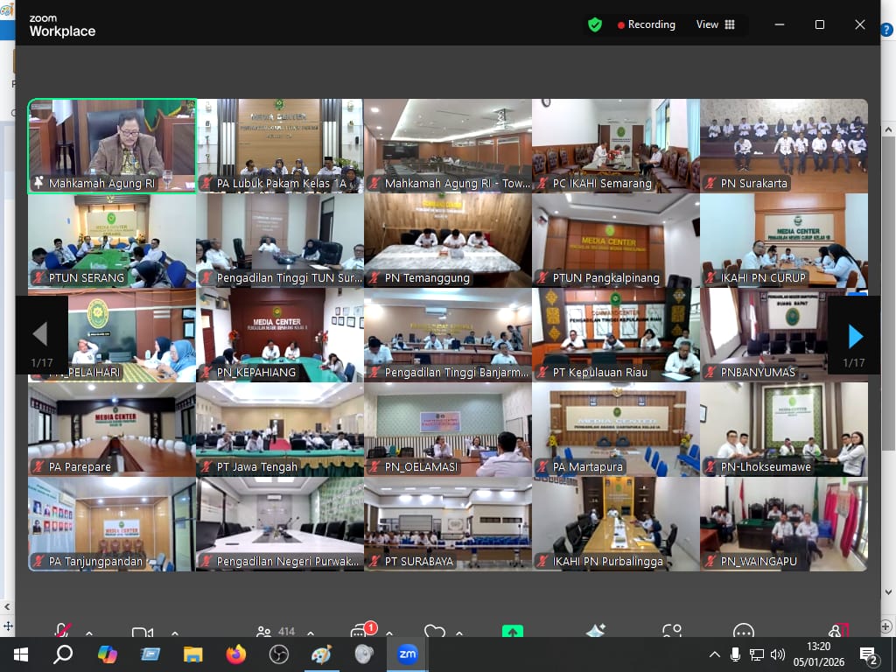Open the Reactions heart icon
This screenshot has height=672, width=896.
(x=434, y=632)
